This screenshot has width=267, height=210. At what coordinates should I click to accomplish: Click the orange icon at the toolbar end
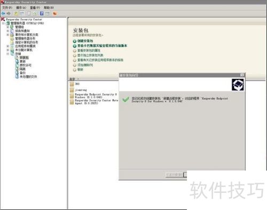pos(55,13)
